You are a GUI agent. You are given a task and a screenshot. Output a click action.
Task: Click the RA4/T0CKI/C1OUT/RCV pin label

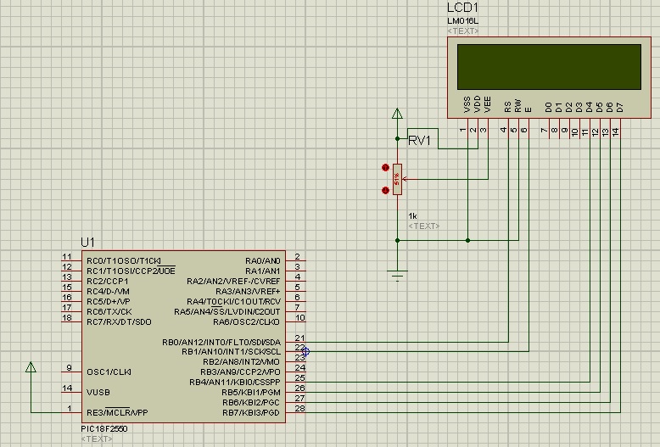pos(233,301)
